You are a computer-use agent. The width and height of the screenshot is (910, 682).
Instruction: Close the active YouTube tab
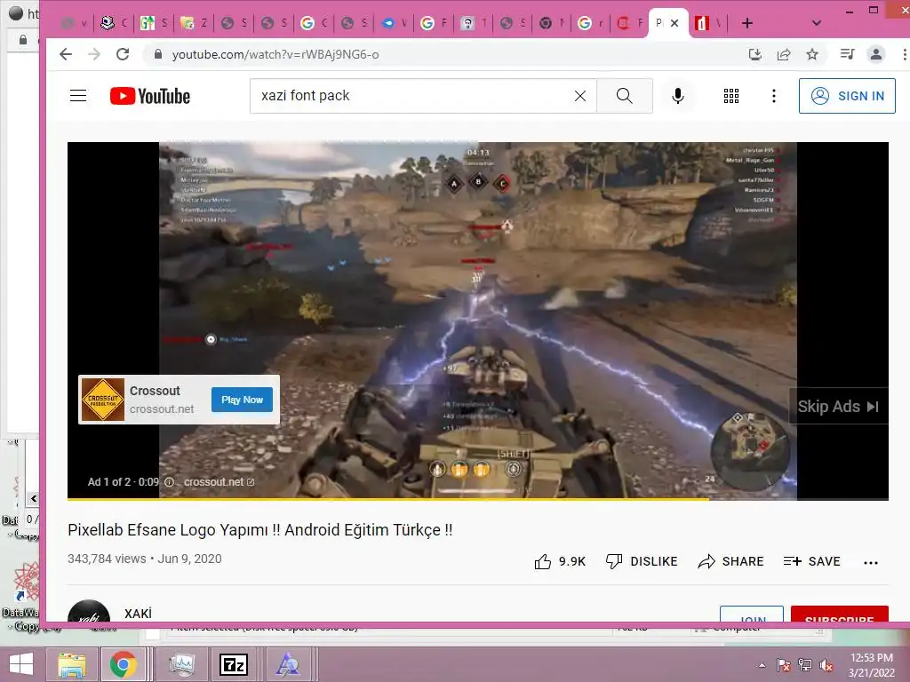pos(675,23)
